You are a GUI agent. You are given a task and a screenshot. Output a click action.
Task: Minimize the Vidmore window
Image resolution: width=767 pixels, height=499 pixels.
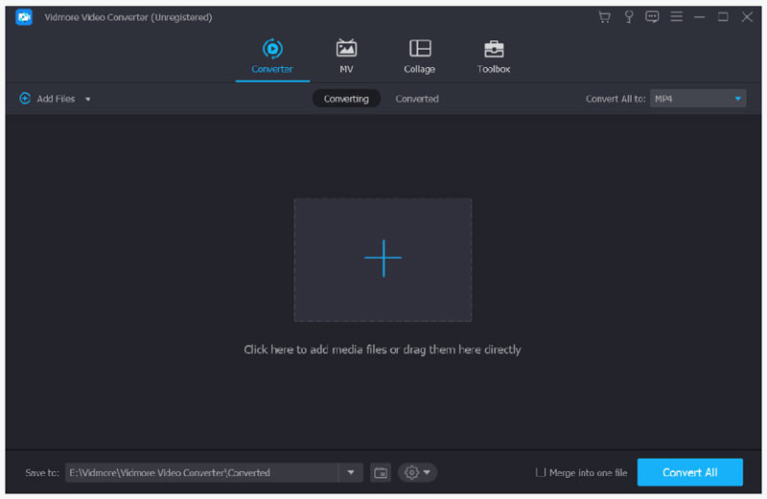click(x=700, y=17)
